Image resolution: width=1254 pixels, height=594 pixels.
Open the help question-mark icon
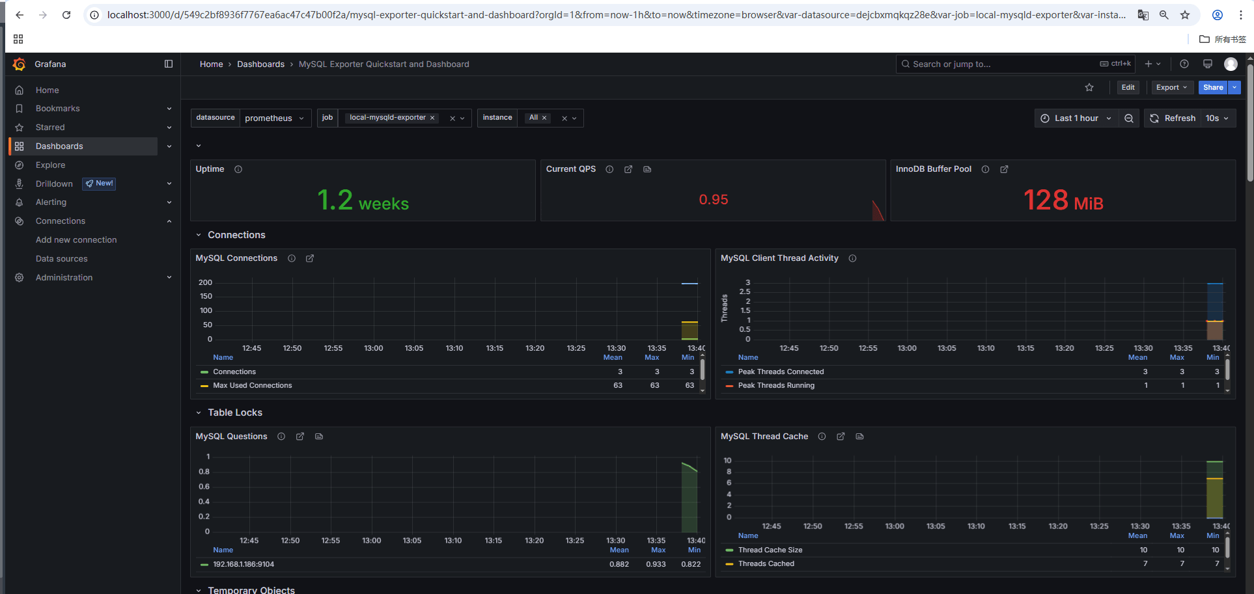tap(1184, 64)
